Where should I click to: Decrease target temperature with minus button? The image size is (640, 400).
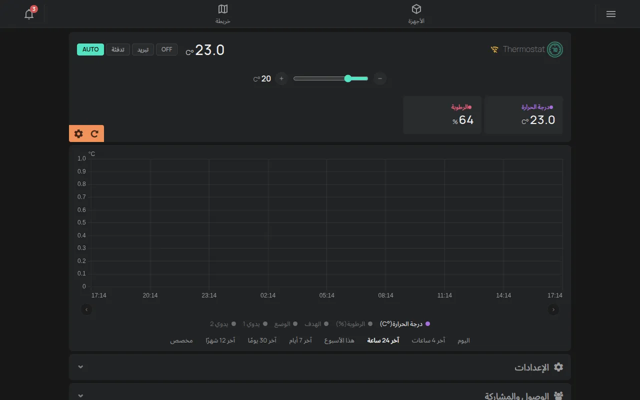click(x=380, y=78)
